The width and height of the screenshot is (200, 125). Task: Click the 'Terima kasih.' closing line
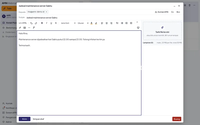point(24,45)
